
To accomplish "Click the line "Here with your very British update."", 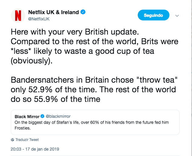I will pyautogui.click(x=77, y=32).
